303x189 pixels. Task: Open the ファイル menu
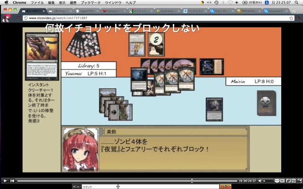[37, 2]
